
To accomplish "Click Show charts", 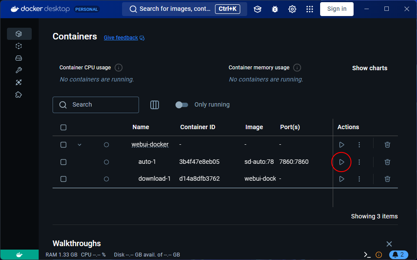I will 370,68.
